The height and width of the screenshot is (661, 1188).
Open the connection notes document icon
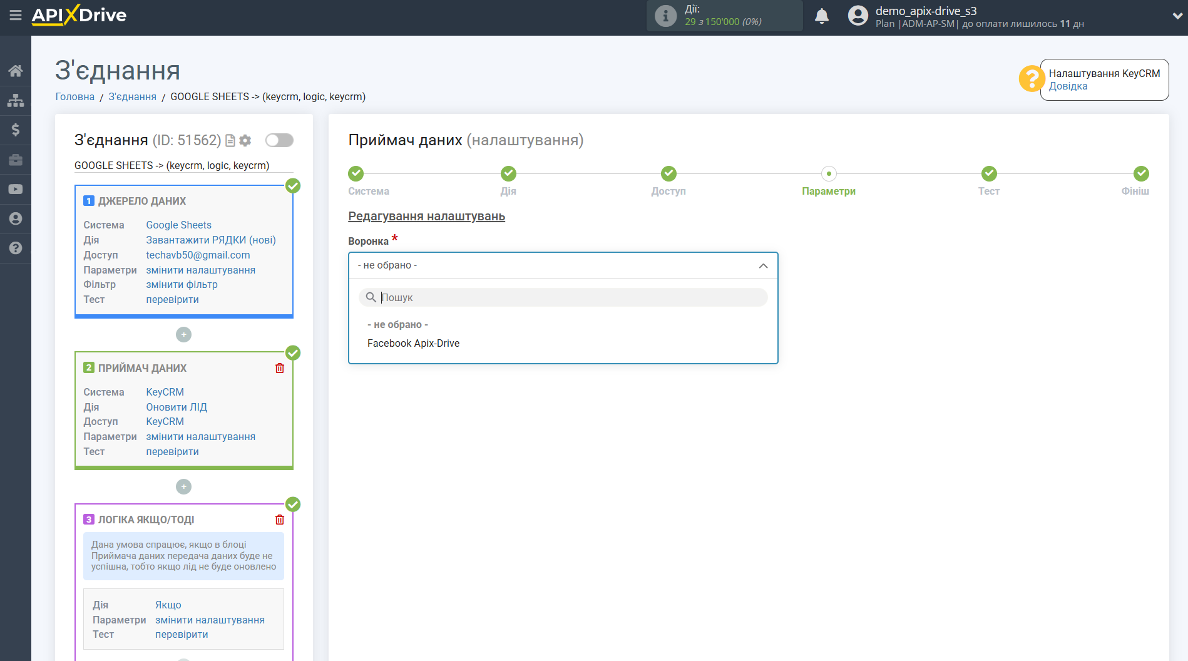(230, 140)
